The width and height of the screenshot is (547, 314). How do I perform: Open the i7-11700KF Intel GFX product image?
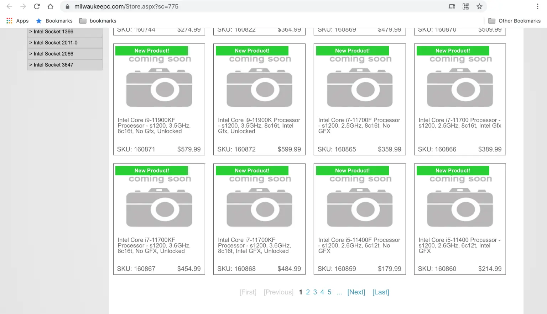pyautogui.click(x=260, y=201)
